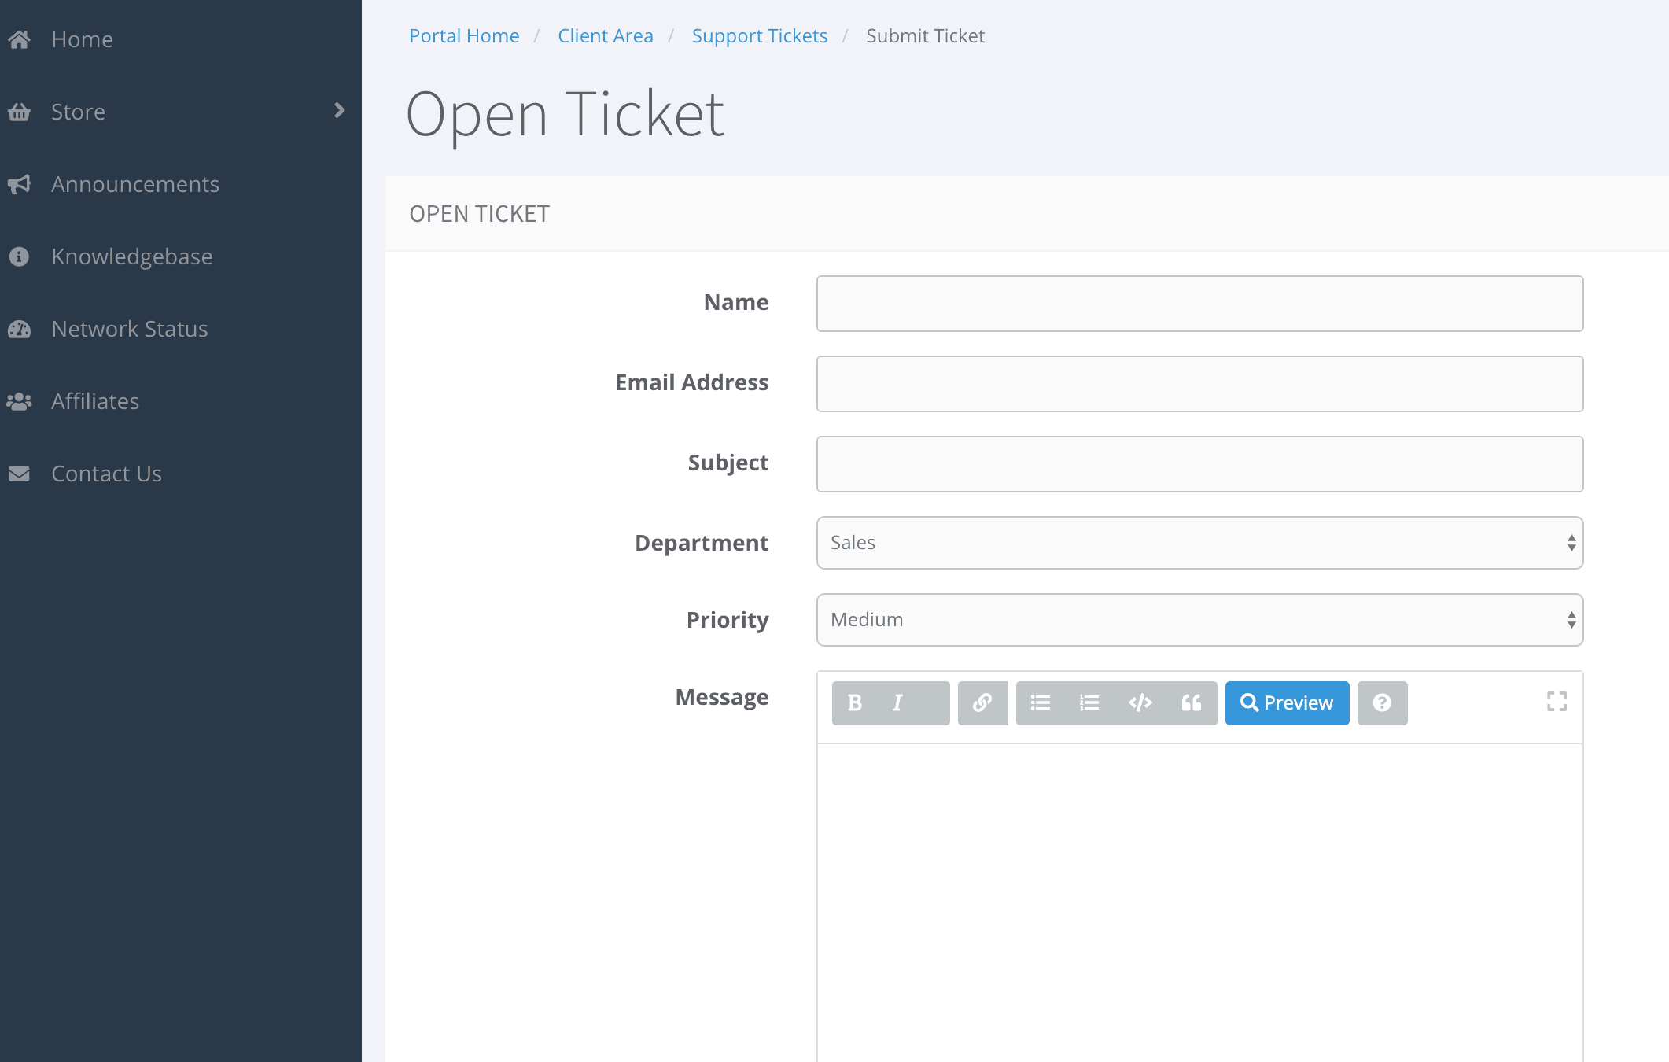Screen dimensions: 1669x1062
Task: Select the Knowledgebase menu item
Action: 131,256
